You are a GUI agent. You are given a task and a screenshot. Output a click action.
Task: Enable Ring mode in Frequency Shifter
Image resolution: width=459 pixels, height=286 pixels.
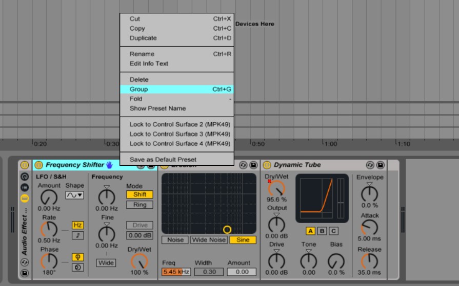(x=139, y=205)
